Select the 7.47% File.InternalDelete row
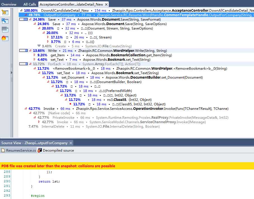 pyautogui.click(x=94, y=126)
